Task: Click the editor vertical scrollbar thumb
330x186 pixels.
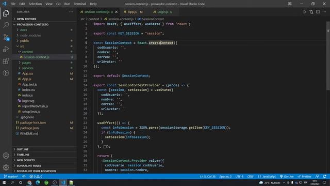Action: pyautogui.click(x=328, y=56)
